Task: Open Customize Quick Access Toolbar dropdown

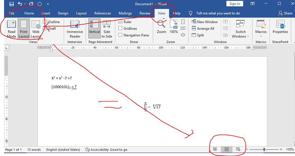Action: coord(48,4)
